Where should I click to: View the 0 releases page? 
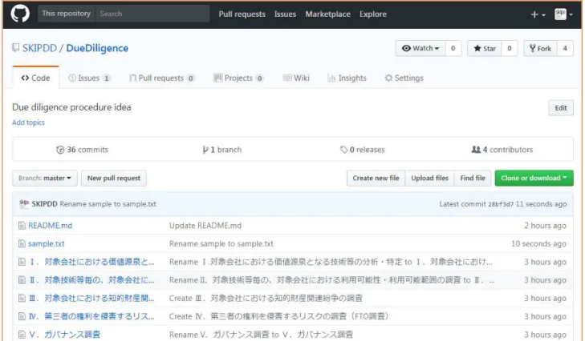tap(362, 150)
